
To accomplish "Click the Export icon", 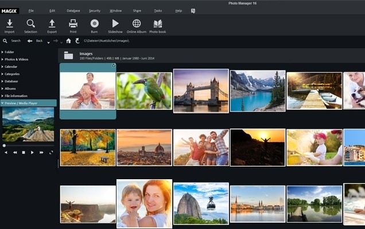I will tap(52, 24).
